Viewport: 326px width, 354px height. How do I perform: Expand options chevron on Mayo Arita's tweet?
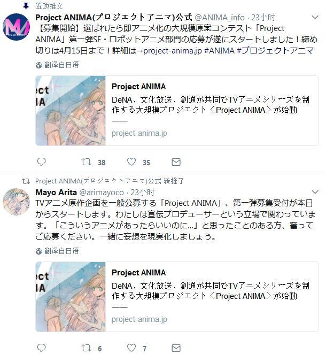315,192
